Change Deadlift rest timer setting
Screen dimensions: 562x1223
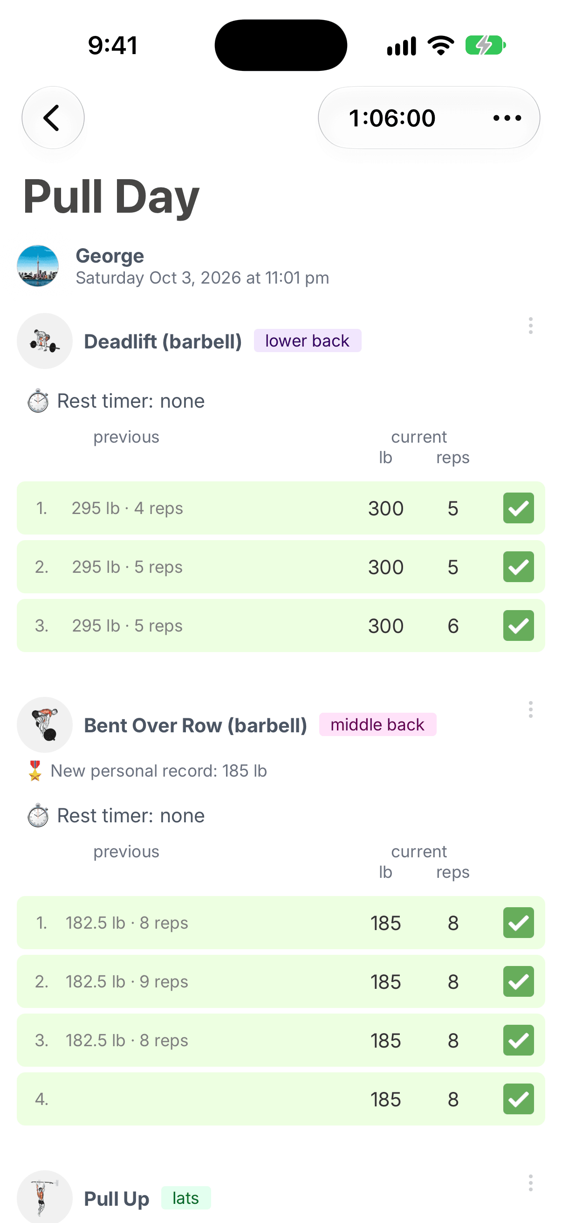pyautogui.click(x=116, y=401)
